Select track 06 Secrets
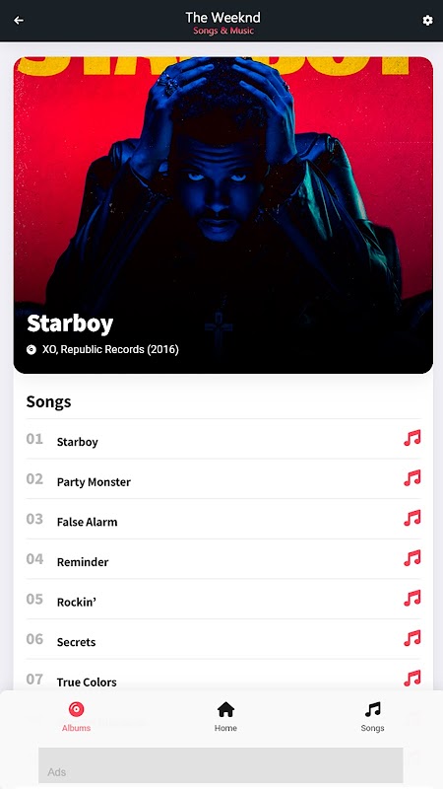The width and height of the screenshot is (443, 789). (223, 639)
